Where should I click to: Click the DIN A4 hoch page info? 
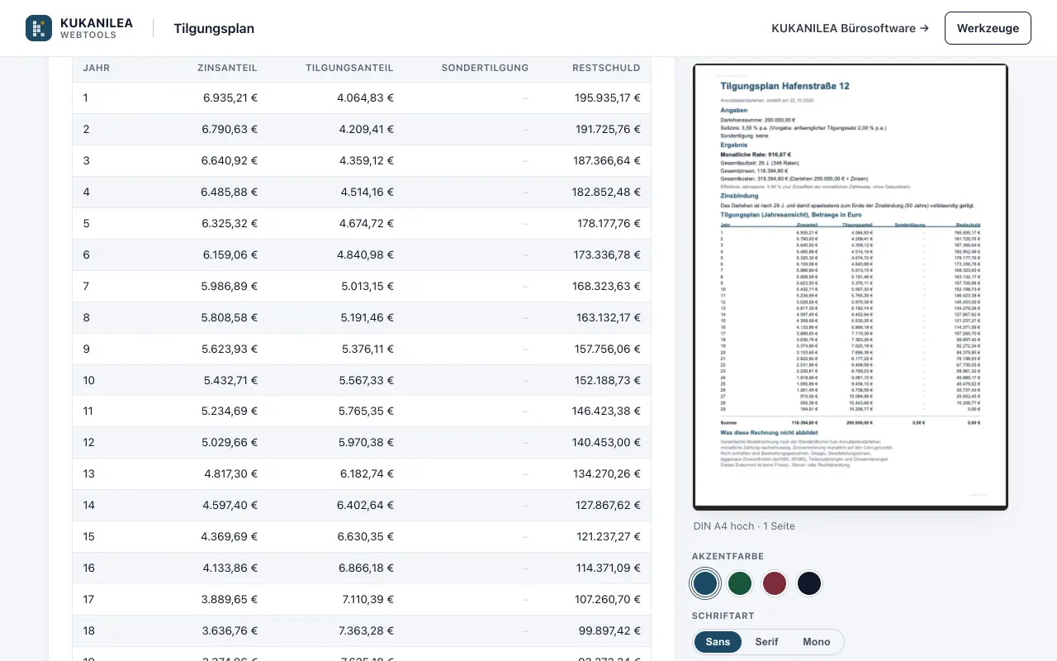tap(744, 526)
